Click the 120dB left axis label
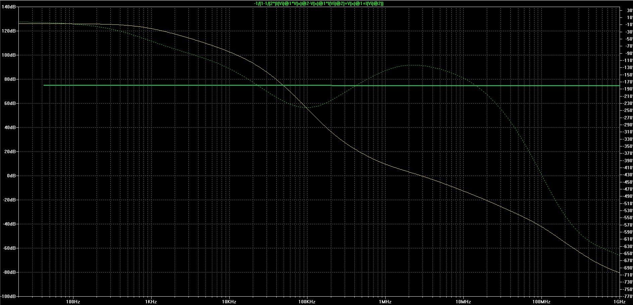This screenshot has height=305, width=633. tap(8, 31)
